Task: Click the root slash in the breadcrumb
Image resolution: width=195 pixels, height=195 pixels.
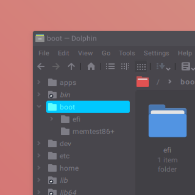Action: pyautogui.click(x=158, y=82)
